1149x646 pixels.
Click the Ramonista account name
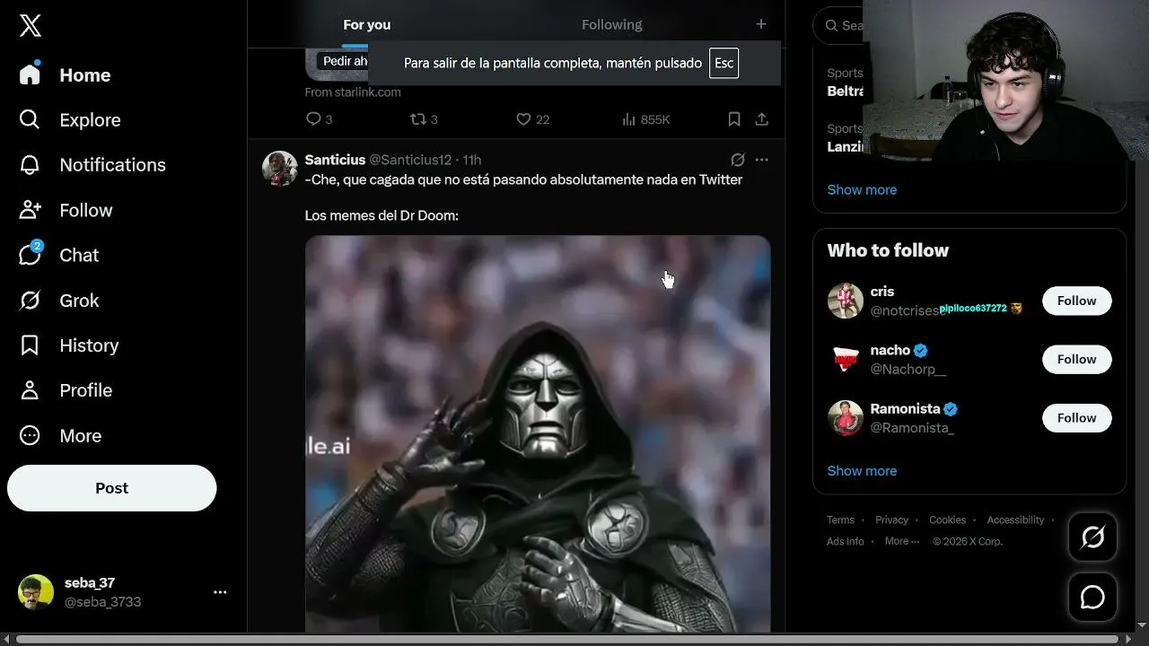(x=905, y=408)
